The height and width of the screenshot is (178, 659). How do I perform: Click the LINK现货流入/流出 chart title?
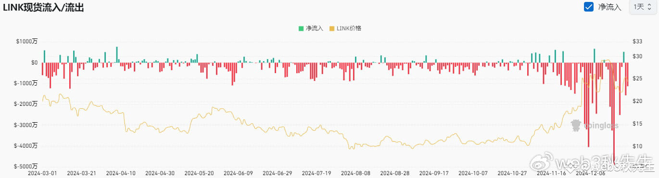coord(43,7)
